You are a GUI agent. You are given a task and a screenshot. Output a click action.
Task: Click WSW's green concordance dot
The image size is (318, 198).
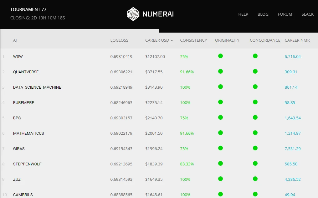[x=255, y=56]
